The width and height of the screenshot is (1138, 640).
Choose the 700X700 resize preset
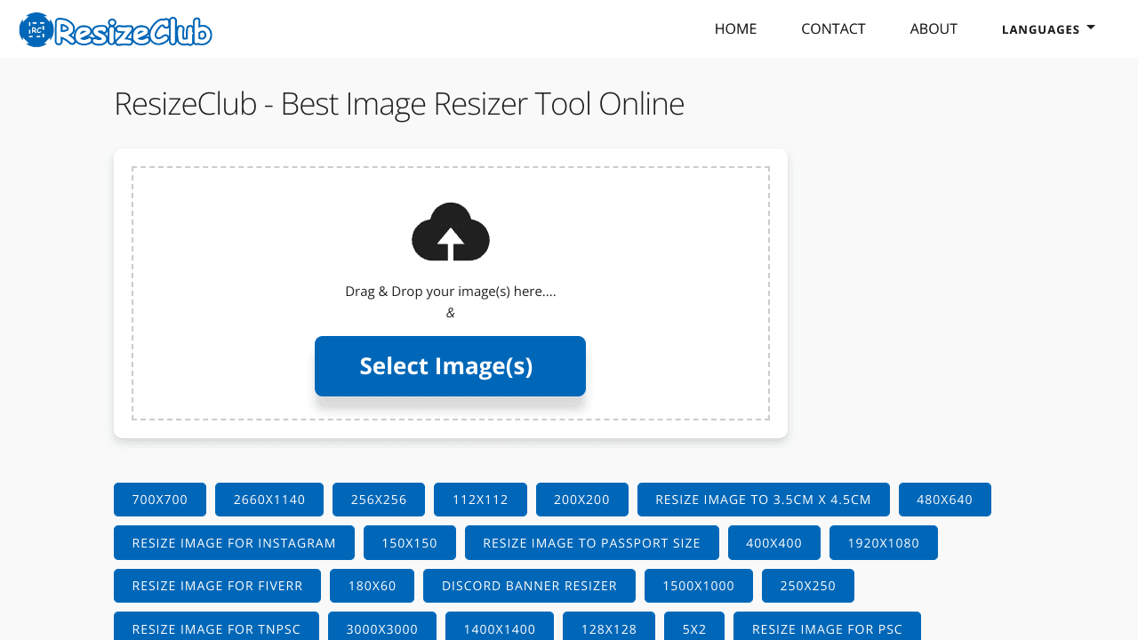(x=160, y=500)
